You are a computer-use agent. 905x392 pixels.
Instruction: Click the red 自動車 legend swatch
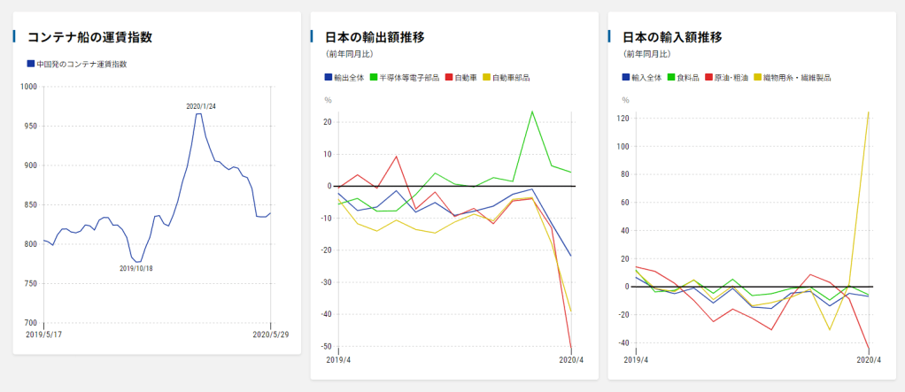point(449,78)
